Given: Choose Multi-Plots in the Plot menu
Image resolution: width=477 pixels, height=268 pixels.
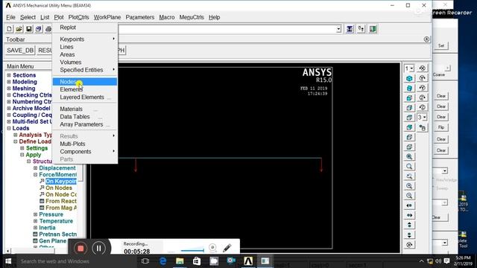Looking at the screenshot, I should (x=85, y=144).
